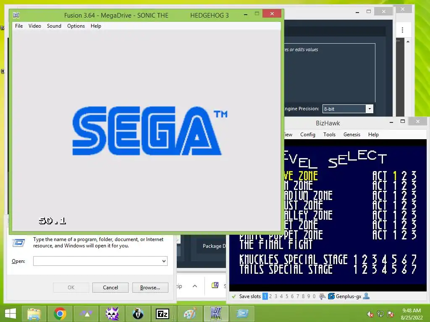Click the scrollbar up arrow in background window
Screen dimensions: 430x322
[408, 42]
